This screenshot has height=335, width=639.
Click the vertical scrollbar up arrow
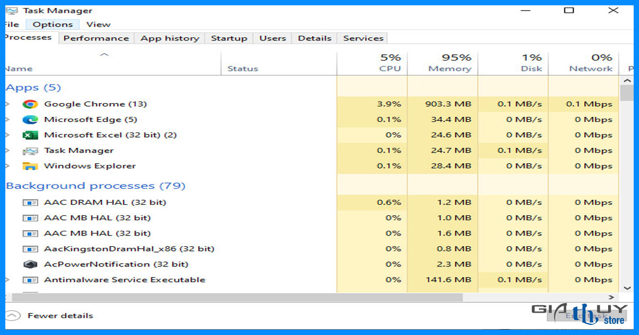(x=627, y=80)
